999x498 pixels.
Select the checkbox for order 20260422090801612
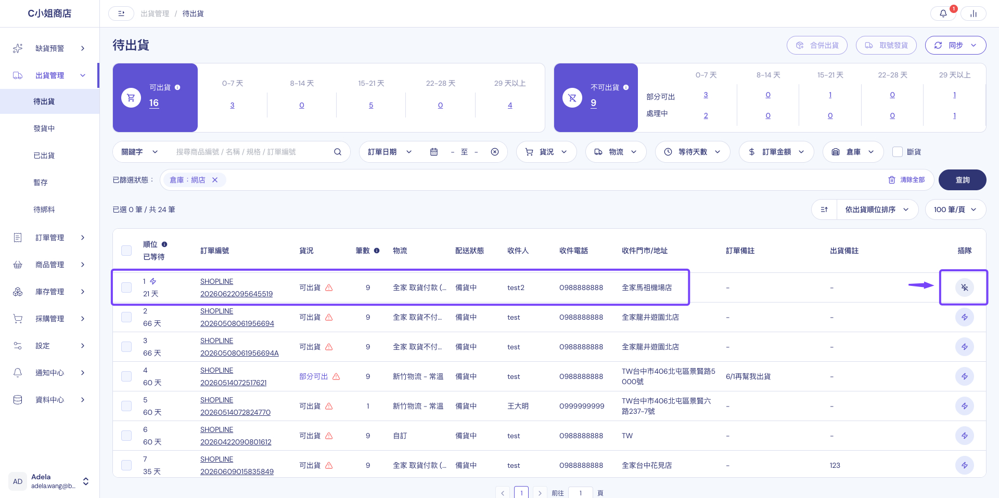point(126,436)
